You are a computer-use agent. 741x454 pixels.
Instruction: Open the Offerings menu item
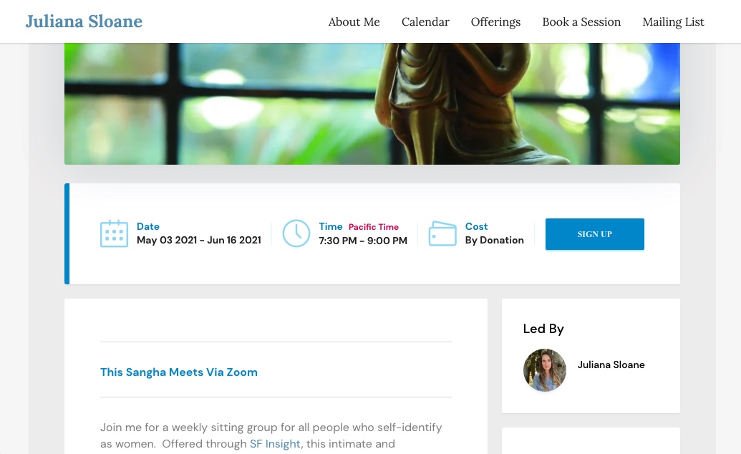point(495,21)
